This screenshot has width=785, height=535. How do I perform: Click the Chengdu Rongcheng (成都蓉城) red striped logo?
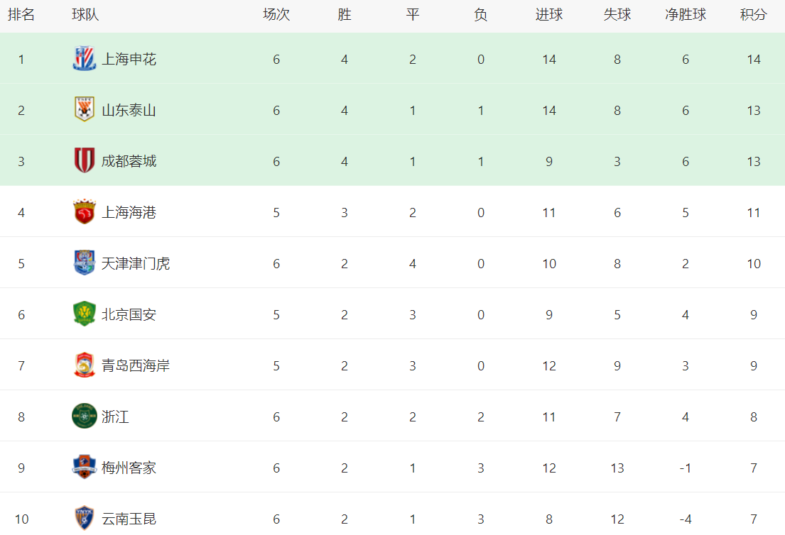(x=85, y=161)
